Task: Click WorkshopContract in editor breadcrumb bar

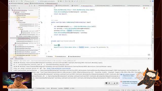Action: pos(60,57)
